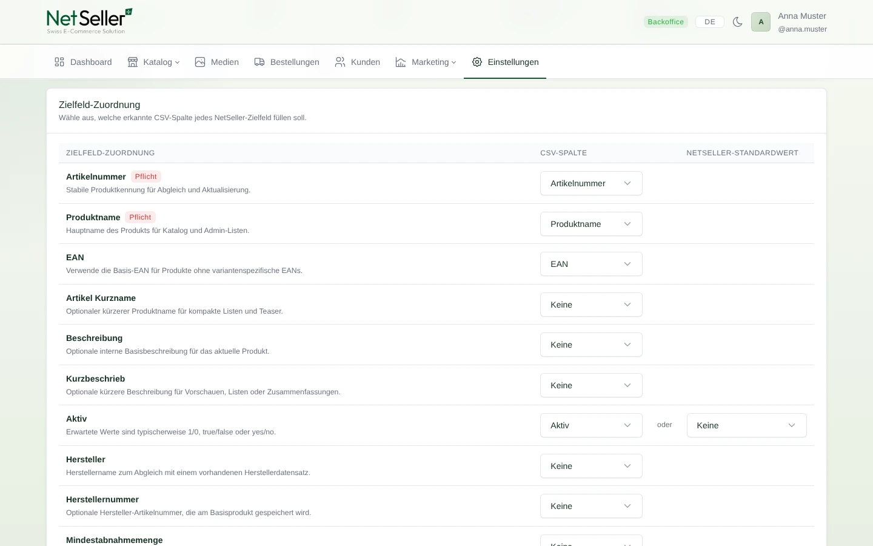The height and width of the screenshot is (546, 873).
Task: Open the Anna Muster avatar menu
Action: [x=761, y=22]
